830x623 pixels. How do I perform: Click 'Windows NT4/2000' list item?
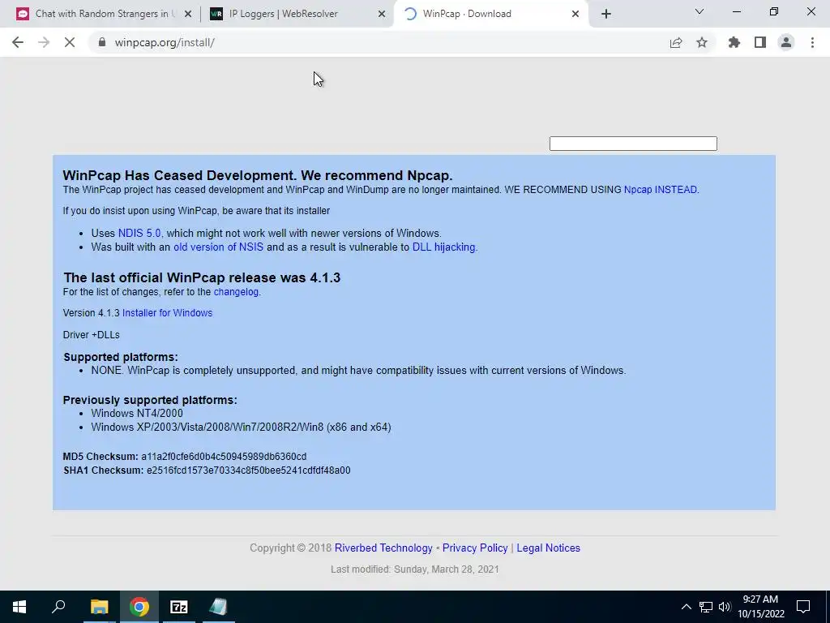tap(137, 413)
